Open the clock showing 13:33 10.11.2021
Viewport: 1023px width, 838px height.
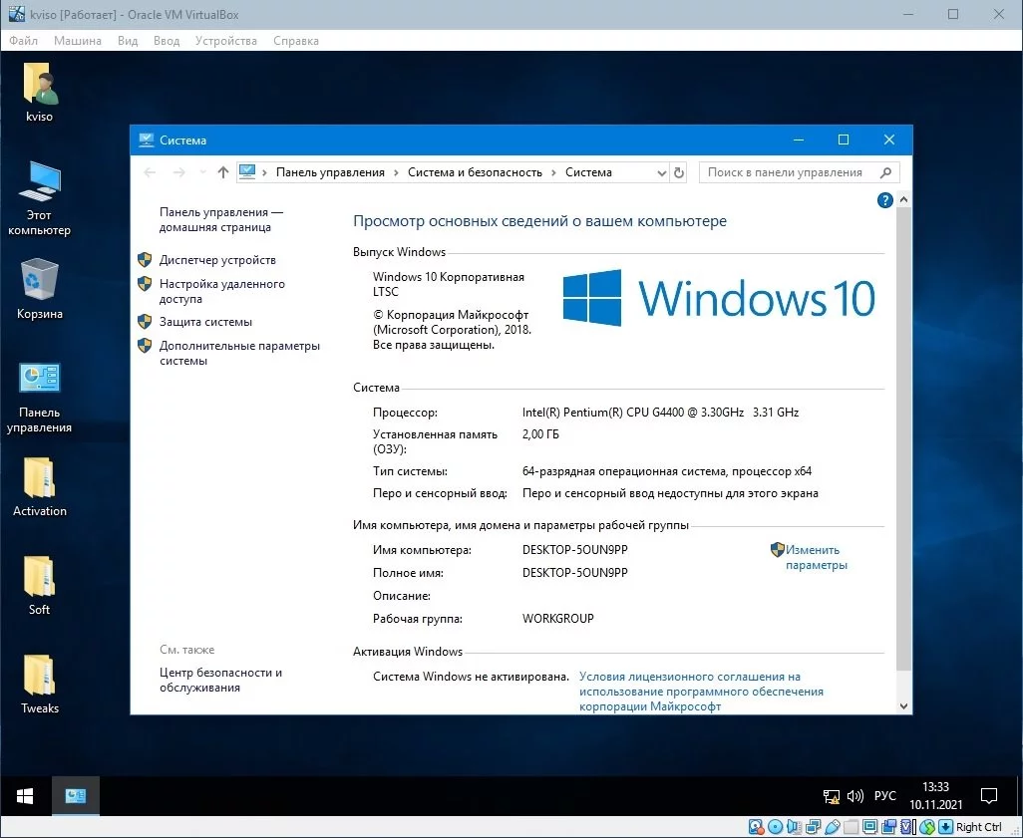click(x=935, y=795)
